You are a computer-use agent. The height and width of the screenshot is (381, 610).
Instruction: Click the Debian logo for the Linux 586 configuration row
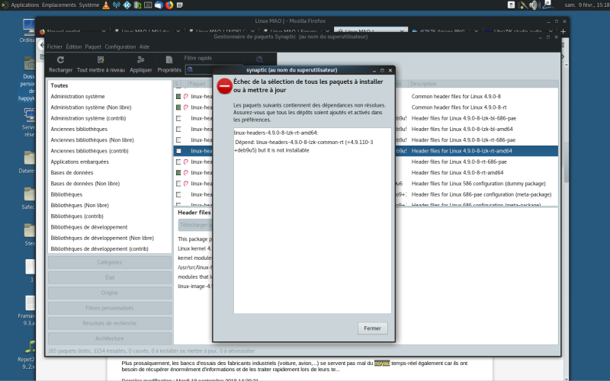[186, 184]
